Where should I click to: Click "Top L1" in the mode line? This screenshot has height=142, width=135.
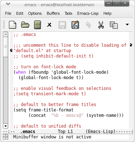click(x=65, y=132)
